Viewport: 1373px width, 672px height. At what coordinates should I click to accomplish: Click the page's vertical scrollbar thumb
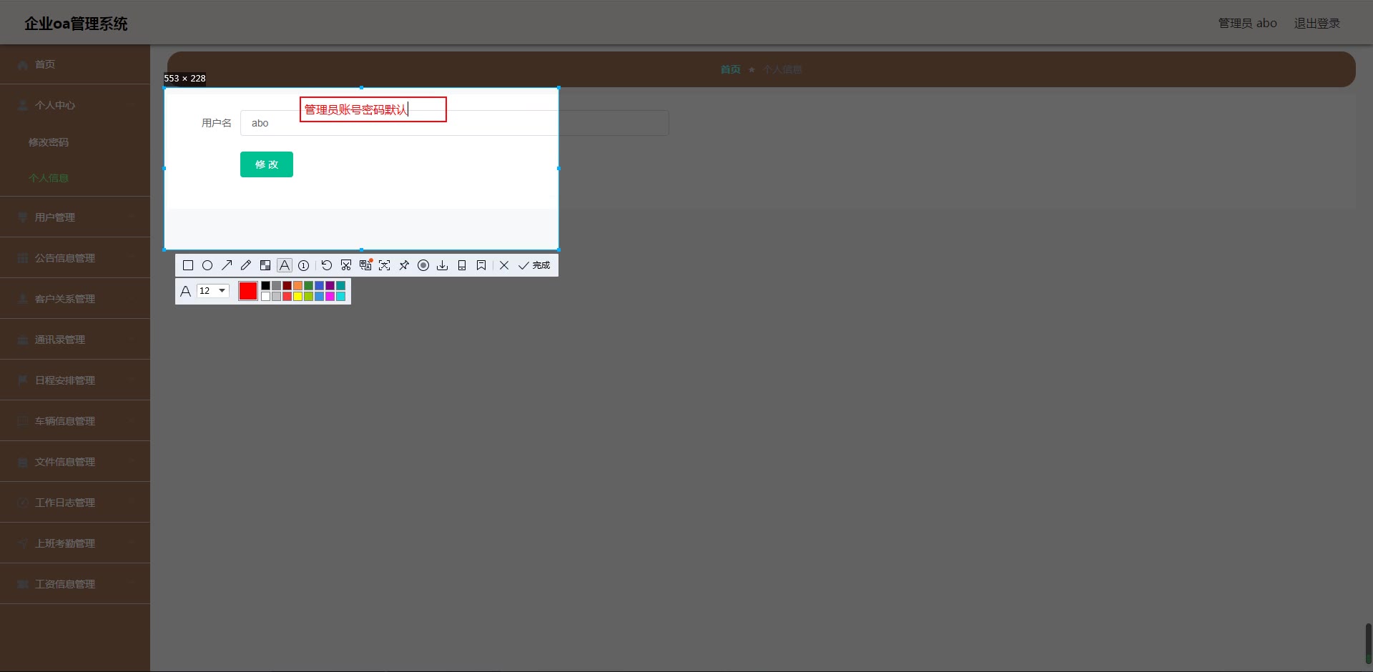[x=1369, y=643]
